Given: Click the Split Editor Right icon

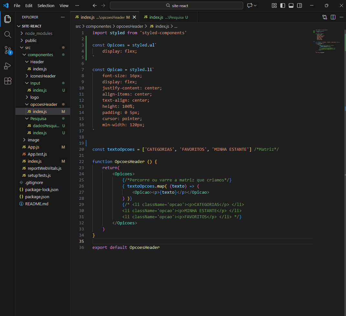Looking at the screenshot, I should point(333,17).
